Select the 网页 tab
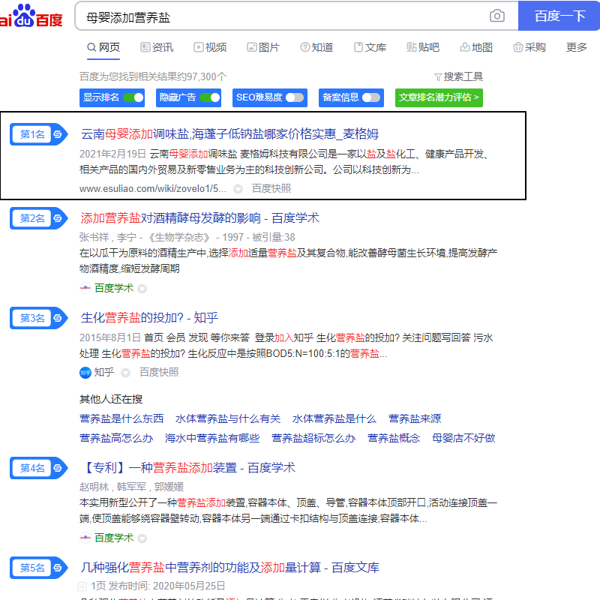600x600 pixels. tap(103, 47)
